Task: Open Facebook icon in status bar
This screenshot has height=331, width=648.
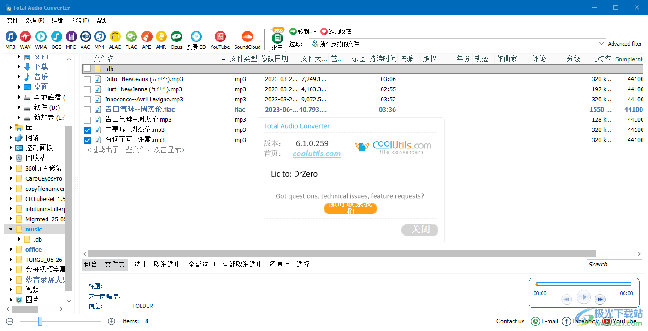Action: (566, 321)
